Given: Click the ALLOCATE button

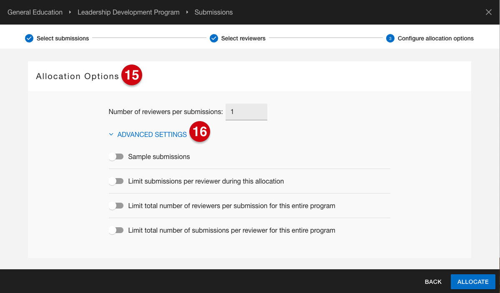Looking at the screenshot, I should click(473, 281).
